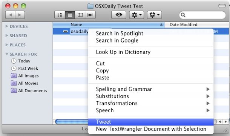Open Quick Look with the eye button
Viewport: 230px width, 136px height.
(x=119, y=15)
